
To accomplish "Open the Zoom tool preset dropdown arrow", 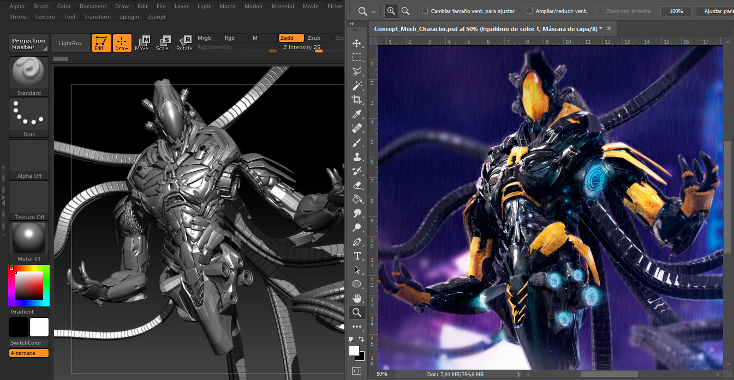I will coord(374,11).
